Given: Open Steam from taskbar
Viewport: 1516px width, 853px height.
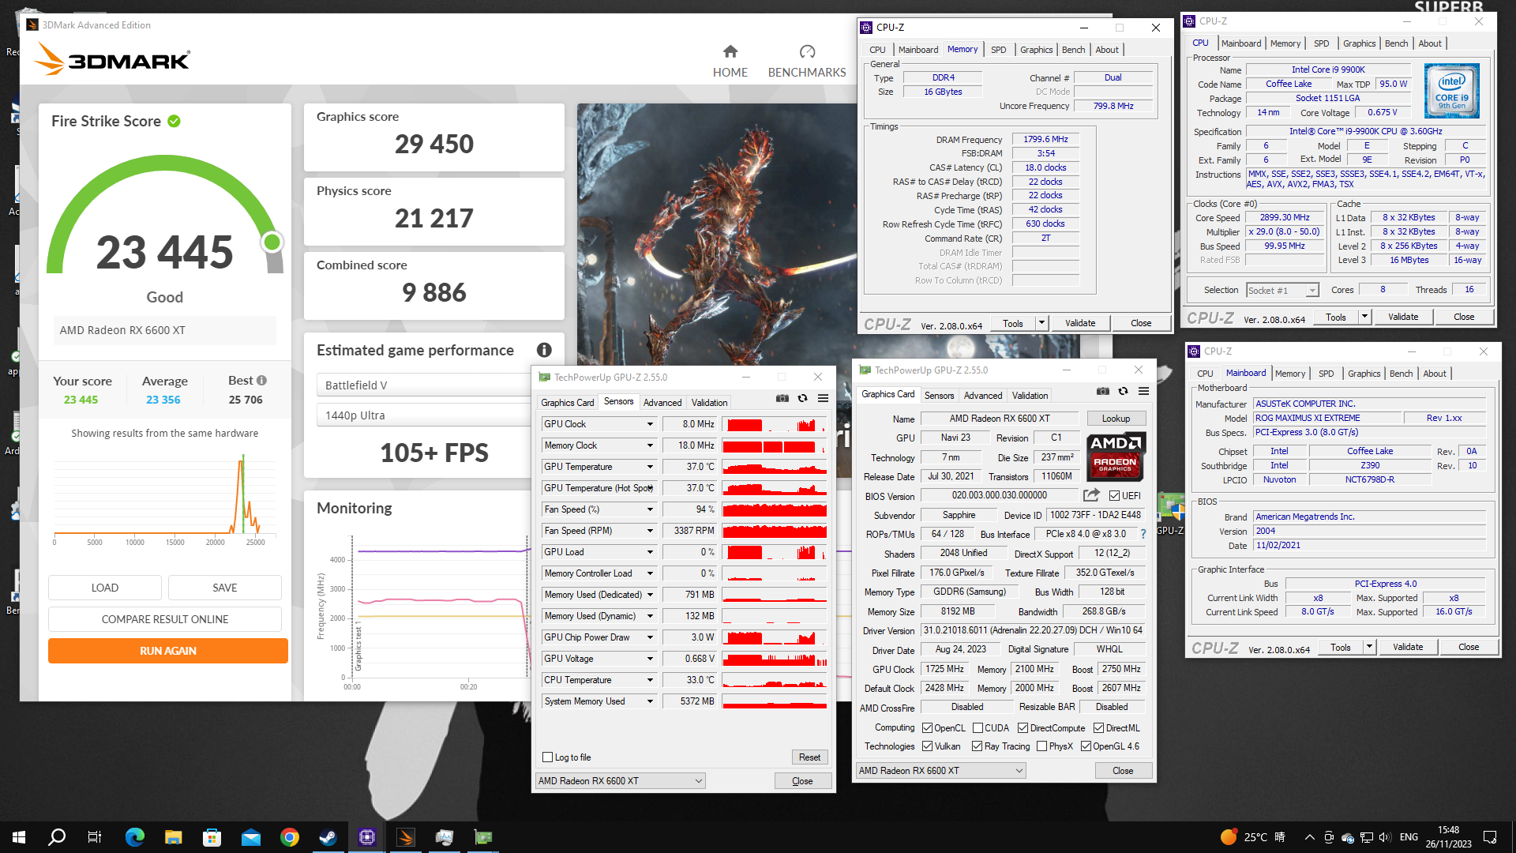Looking at the screenshot, I should point(328,837).
